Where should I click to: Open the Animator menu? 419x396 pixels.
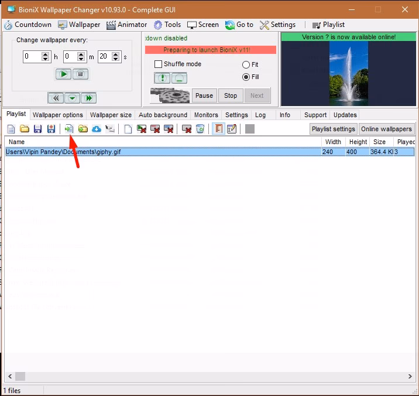point(126,25)
